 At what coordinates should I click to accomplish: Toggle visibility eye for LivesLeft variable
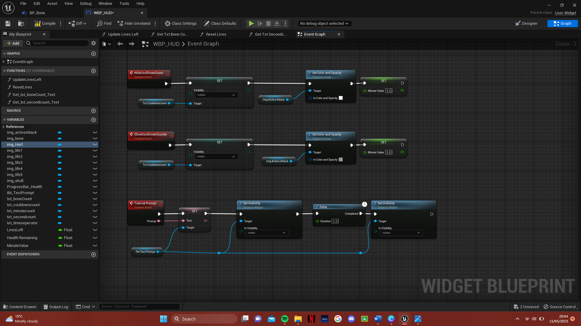(x=95, y=230)
